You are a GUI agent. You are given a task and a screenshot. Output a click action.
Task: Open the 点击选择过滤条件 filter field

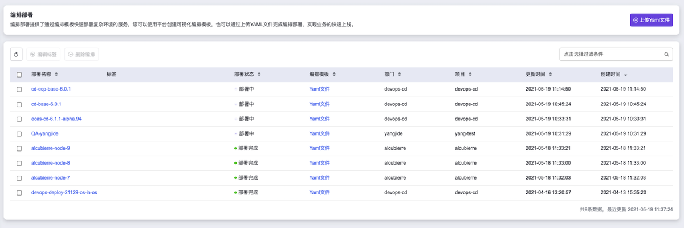610,55
